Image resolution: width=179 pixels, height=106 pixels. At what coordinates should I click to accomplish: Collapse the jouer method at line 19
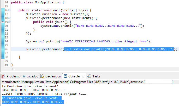coord(9,22)
